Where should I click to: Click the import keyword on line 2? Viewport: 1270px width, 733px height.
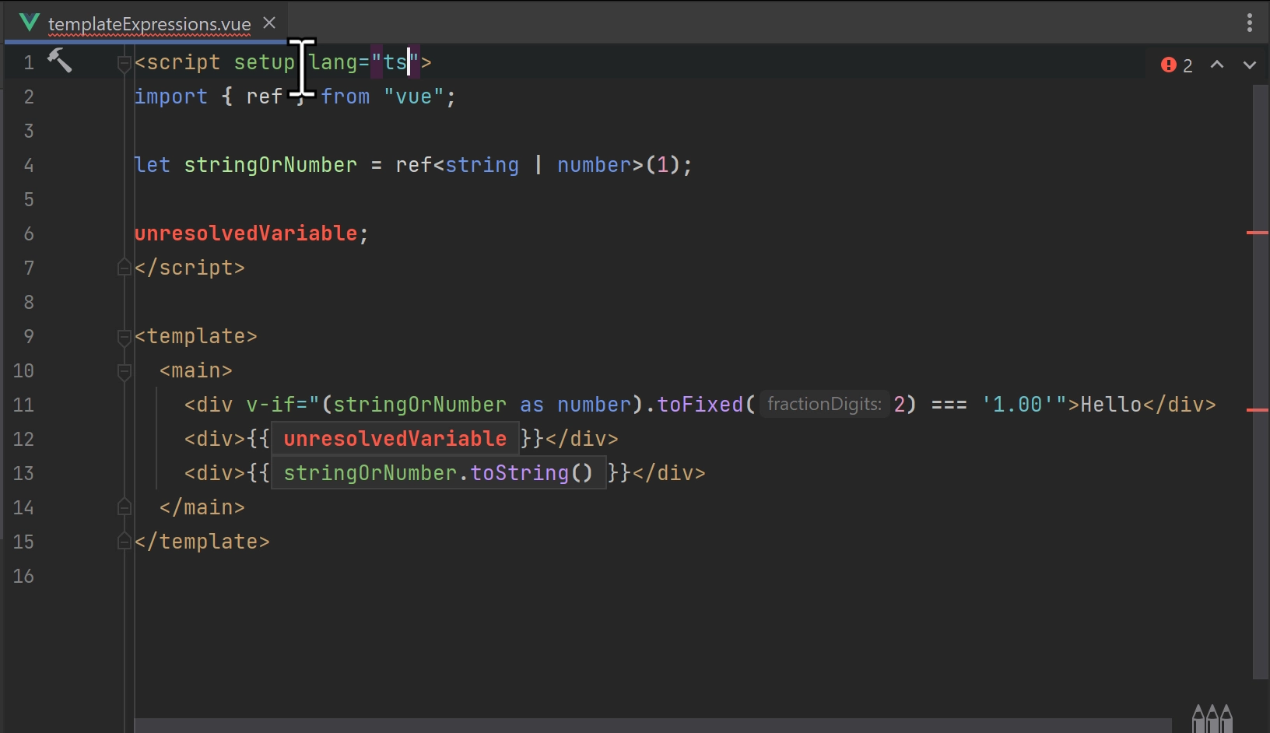point(171,96)
